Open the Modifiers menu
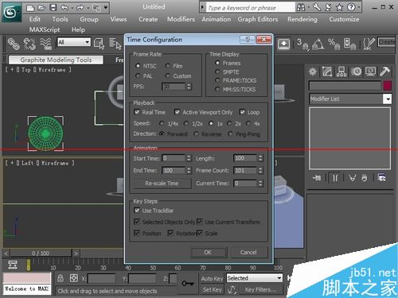This screenshot has width=398, height=298. [181, 19]
